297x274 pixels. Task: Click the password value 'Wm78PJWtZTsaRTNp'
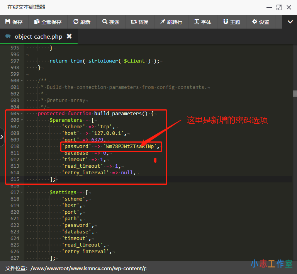[x=130, y=146]
